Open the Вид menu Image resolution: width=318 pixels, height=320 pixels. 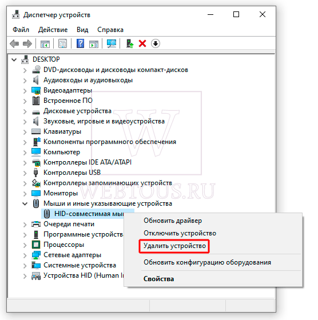[x=82, y=30]
